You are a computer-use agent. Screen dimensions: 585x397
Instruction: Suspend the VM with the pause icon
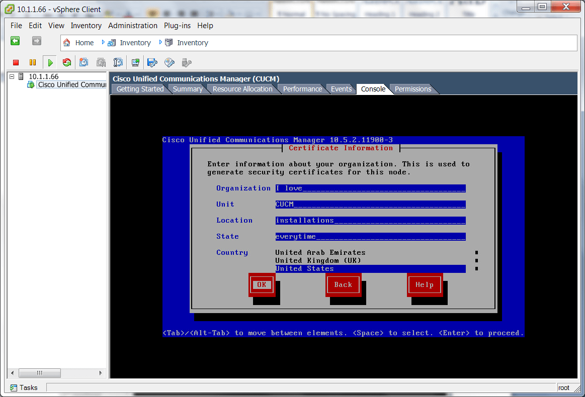pyautogui.click(x=33, y=63)
